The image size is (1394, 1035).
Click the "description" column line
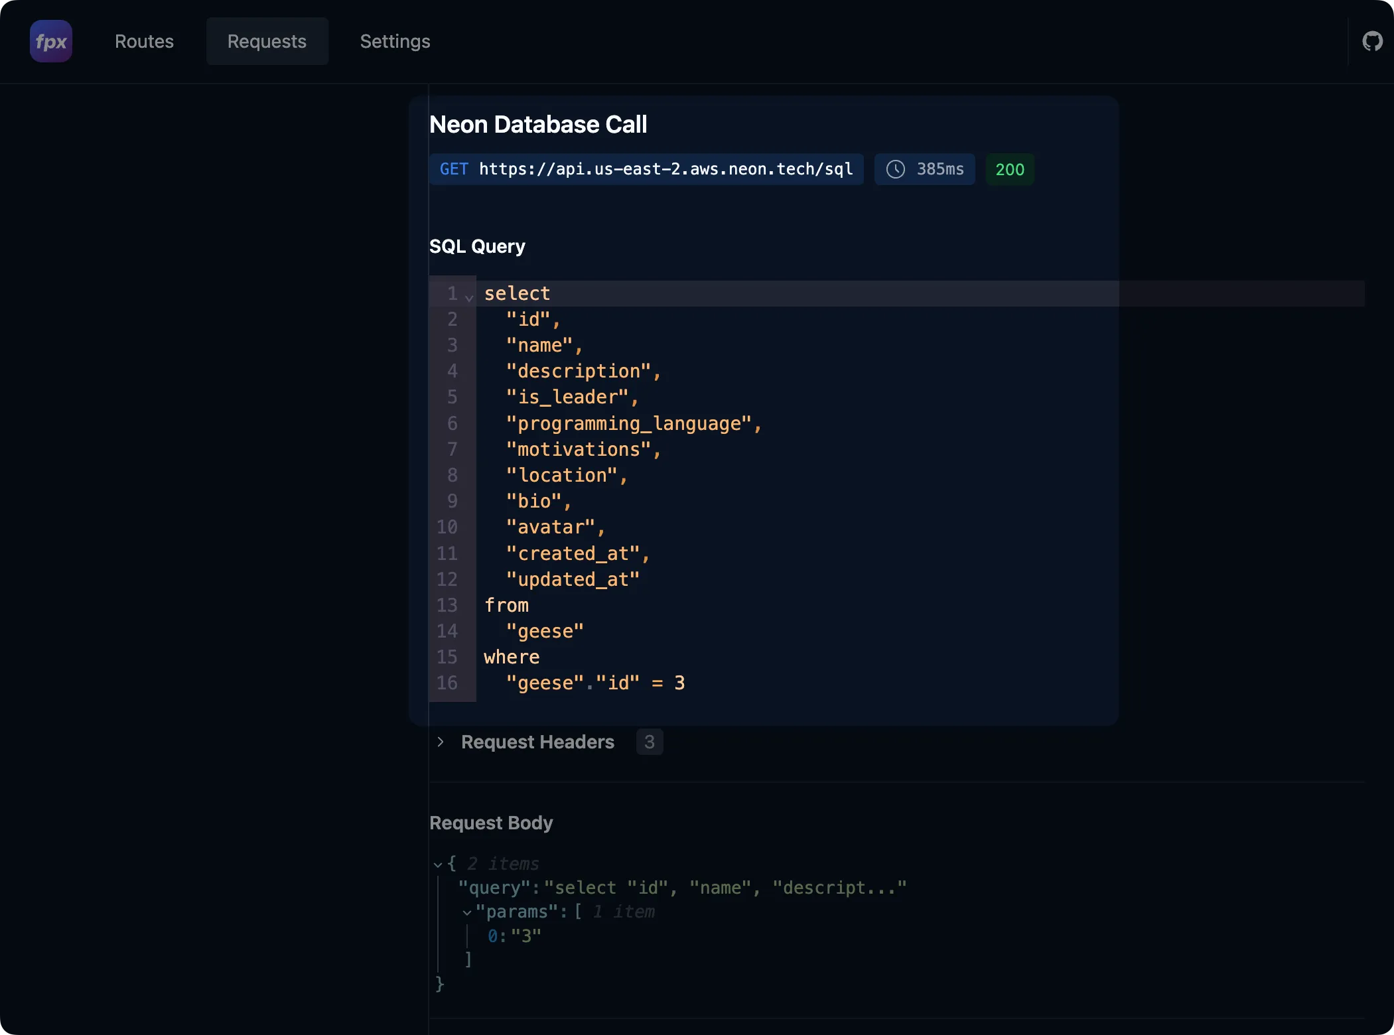[583, 371]
